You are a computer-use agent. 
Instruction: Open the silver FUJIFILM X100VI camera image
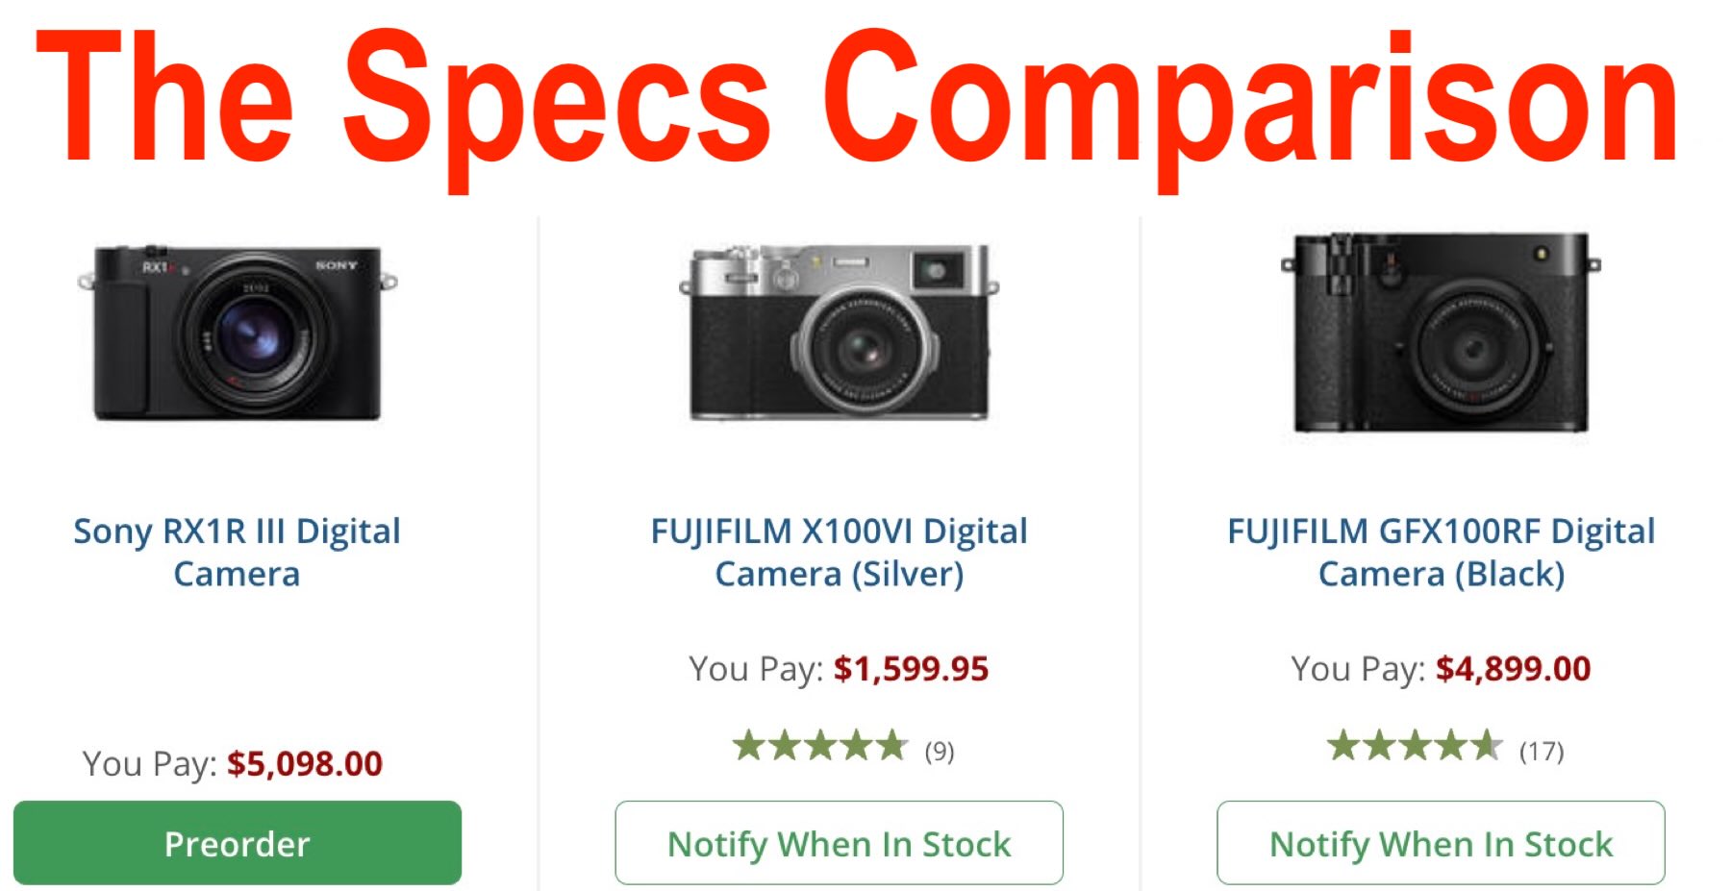pyautogui.click(x=839, y=332)
